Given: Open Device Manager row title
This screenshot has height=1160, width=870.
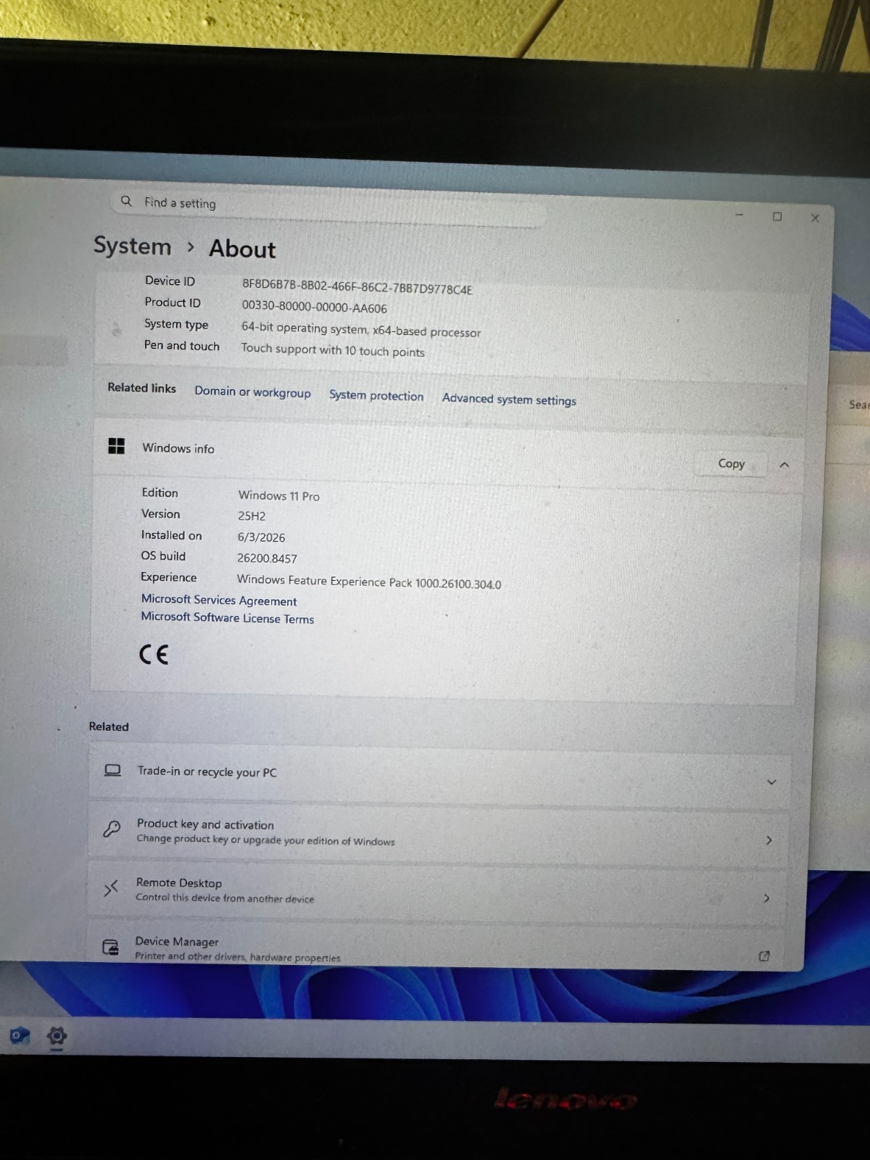Looking at the screenshot, I should 177,942.
